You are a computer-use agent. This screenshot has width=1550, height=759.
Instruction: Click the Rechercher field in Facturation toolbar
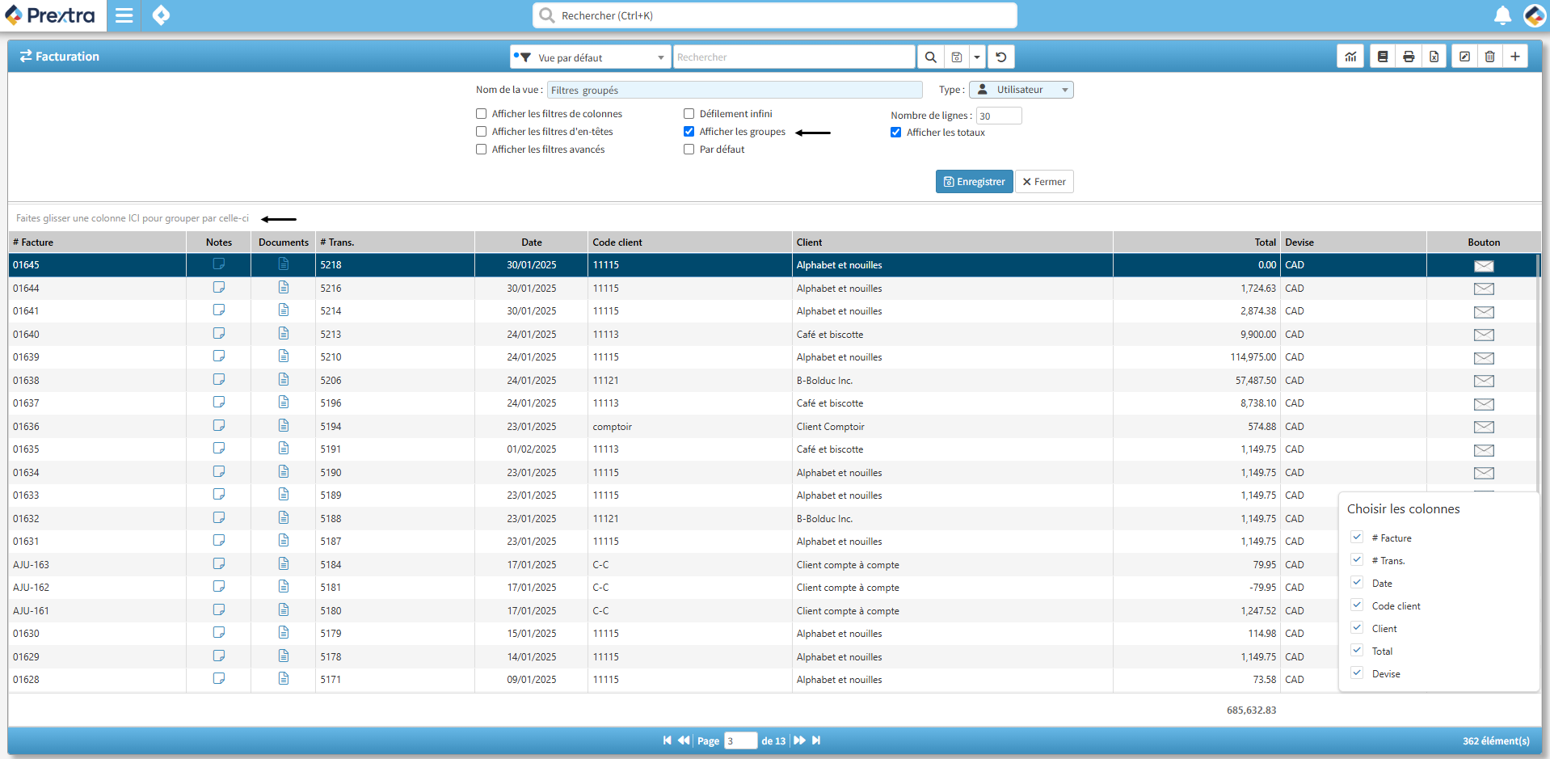point(794,57)
